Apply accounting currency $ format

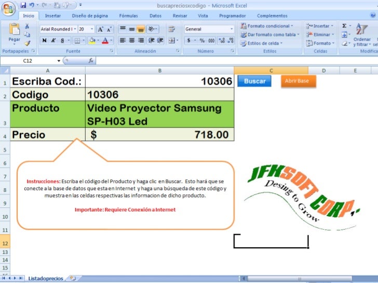click(189, 40)
